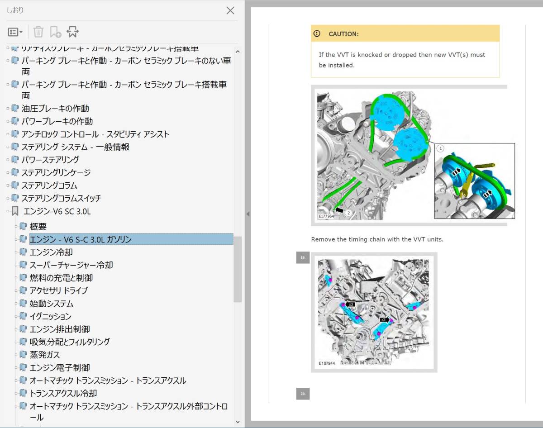Expand the エンジン冷却 bookmark node
This screenshot has width=543, height=428.
(x=16, y=252)
